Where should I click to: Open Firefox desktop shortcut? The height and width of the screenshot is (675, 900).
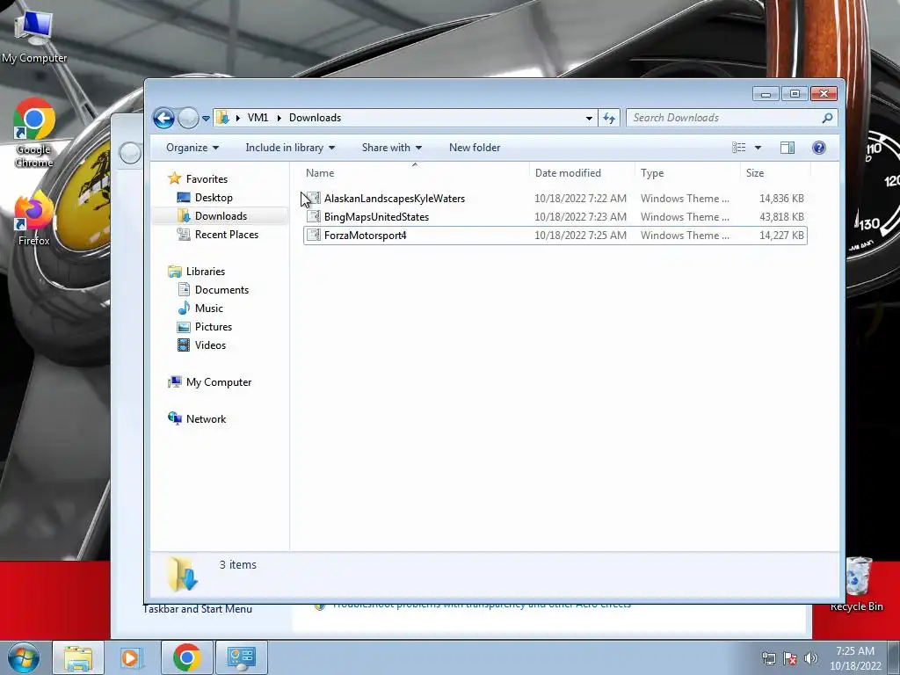(x=33, y=220)
